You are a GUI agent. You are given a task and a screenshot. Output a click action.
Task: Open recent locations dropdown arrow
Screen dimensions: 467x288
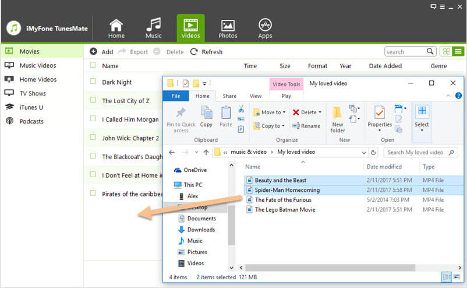point(196,152)
